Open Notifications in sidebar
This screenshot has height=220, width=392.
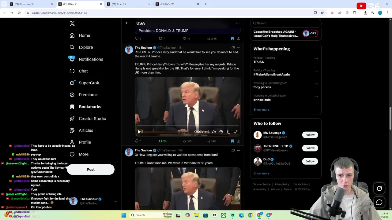86,59
